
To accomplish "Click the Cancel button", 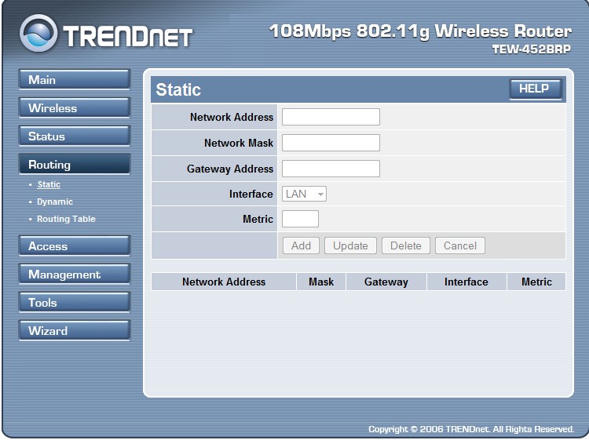I will tap(459, 245).
